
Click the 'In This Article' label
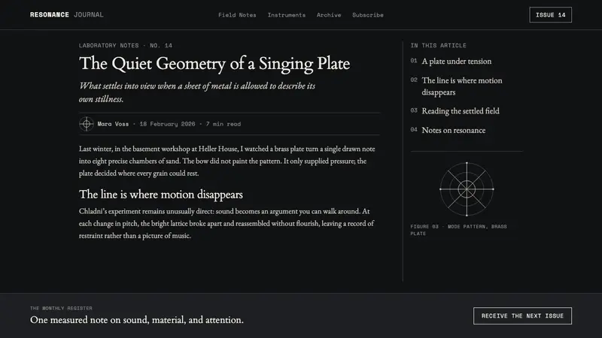[439, 45]
